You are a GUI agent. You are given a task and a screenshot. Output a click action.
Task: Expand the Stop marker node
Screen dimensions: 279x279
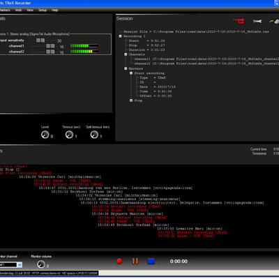[x=131, y=100]
